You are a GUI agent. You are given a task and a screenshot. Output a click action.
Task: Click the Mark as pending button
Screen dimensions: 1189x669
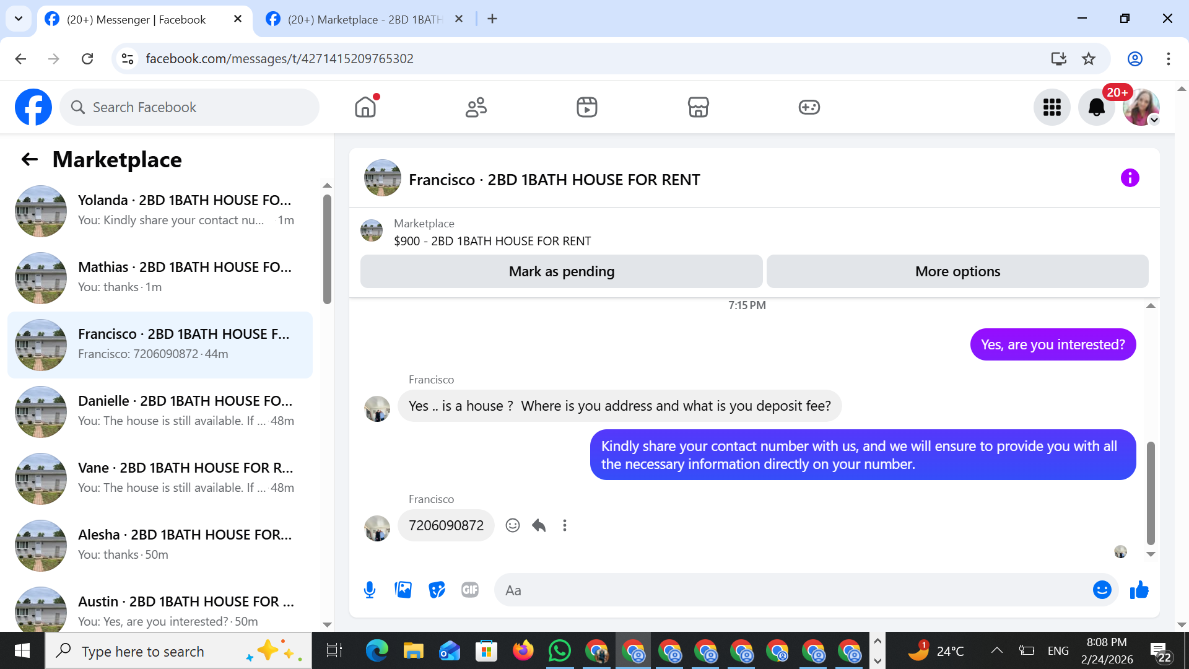(561, 271)
